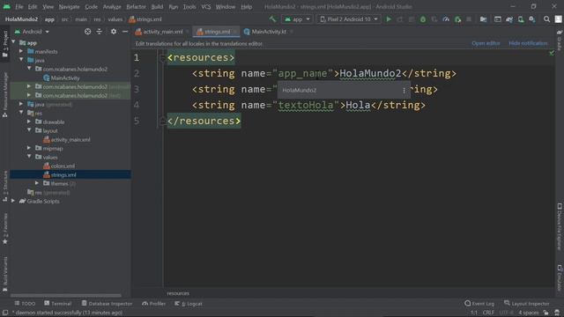Open the Favorites side tool window
Screen dimensions: 564x317
5,229
